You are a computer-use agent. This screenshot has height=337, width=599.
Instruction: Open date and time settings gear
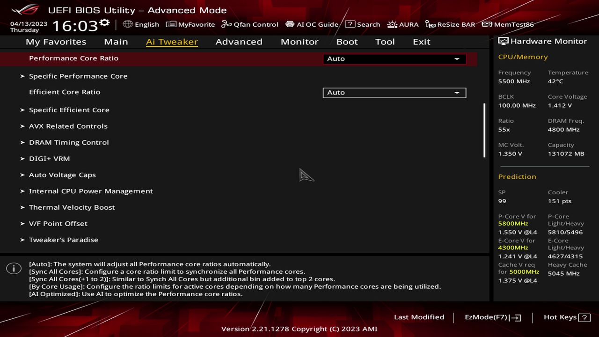[104, 23]
